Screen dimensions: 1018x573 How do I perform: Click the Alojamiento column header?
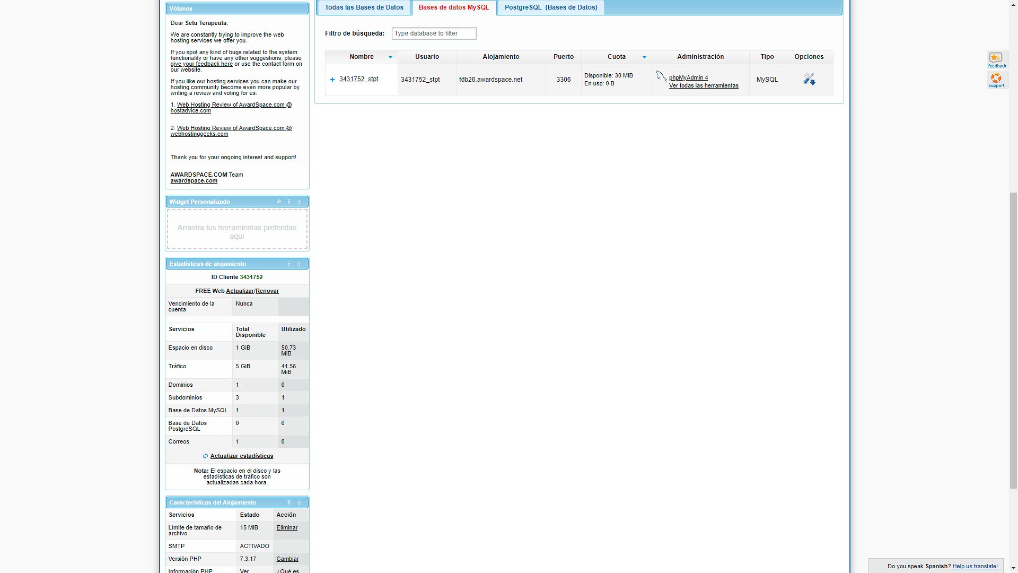coord(501,57)
